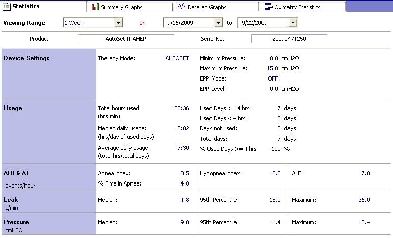
Task: Click the Leak section header
Action: (x=11, y=200)
